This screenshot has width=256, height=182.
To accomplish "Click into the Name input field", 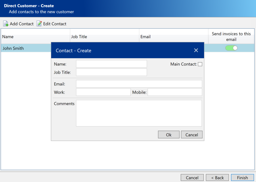I will pyautogui.click(x=111, y=64).
